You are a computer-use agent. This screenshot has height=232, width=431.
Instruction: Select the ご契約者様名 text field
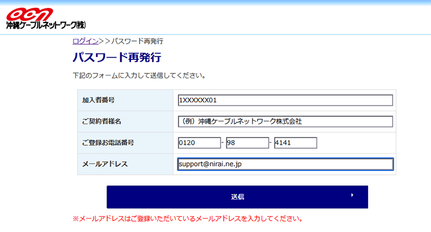(285, 121)
